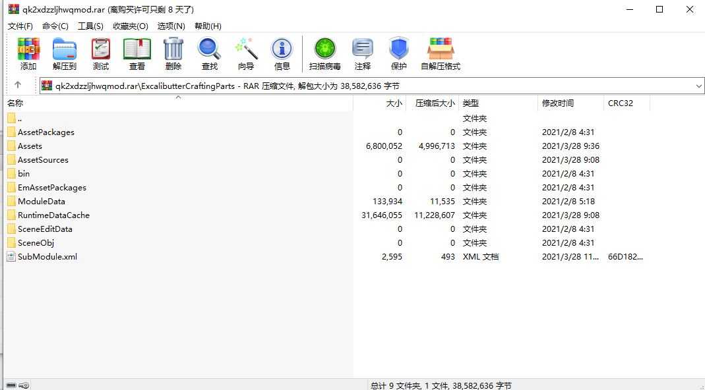
Task: Open the 选项(N) menu
Action: point(171,26)
